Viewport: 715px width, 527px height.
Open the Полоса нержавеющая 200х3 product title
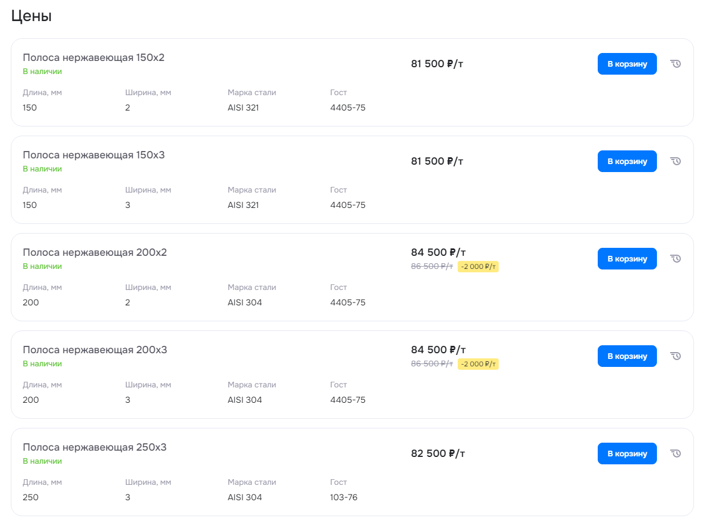click(95, 350)
